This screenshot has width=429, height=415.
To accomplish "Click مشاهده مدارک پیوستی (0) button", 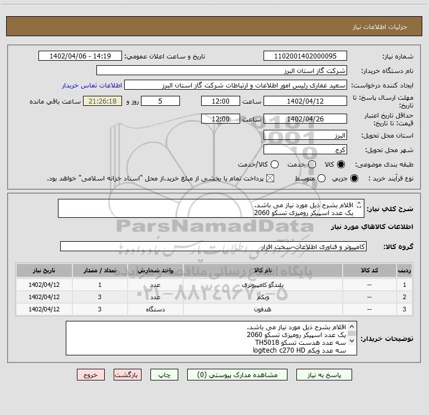I will click(237, 375).
